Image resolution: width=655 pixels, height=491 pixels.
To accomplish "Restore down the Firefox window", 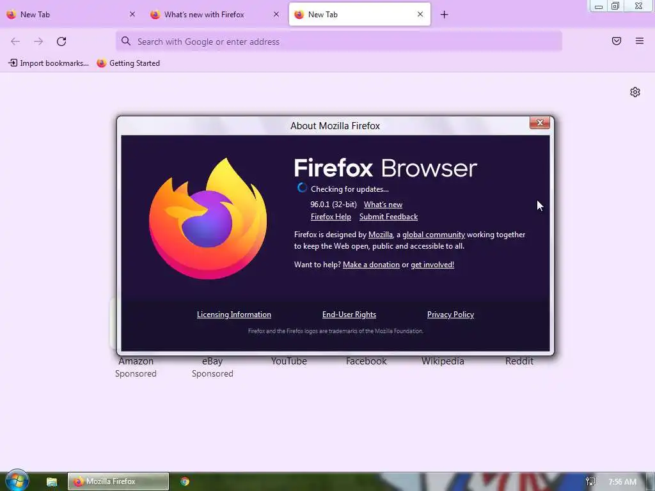I will tap(615, 6).
